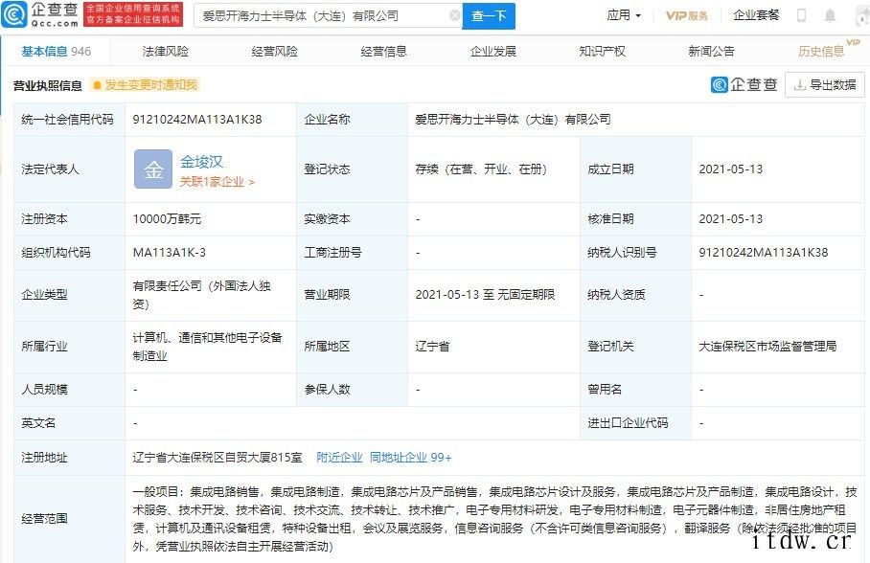
Task: Click the search input field with company name
Action: pos(328,16)
